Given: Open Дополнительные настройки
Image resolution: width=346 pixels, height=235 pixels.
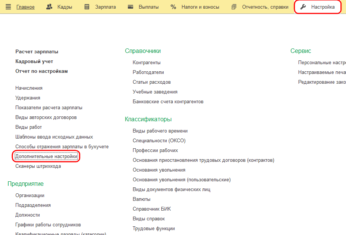Looking at the screenshot, I should pos(46,157).
